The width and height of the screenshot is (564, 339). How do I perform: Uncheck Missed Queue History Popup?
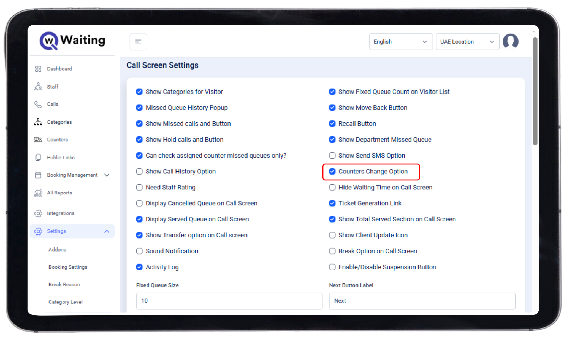pyautogui.click(x=139, y=108)
